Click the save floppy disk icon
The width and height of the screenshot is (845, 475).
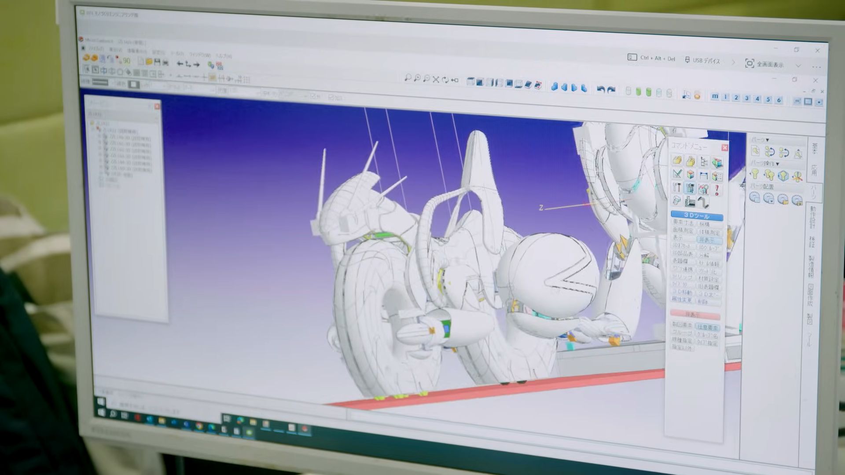click(x=157, y=62)
